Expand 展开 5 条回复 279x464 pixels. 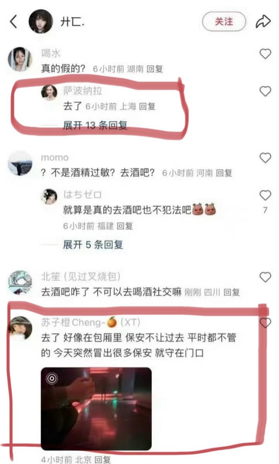tap(93, 245)
